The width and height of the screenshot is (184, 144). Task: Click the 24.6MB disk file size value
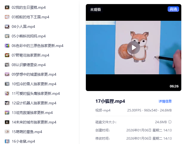pyautogui.click(x=161, y=122)
